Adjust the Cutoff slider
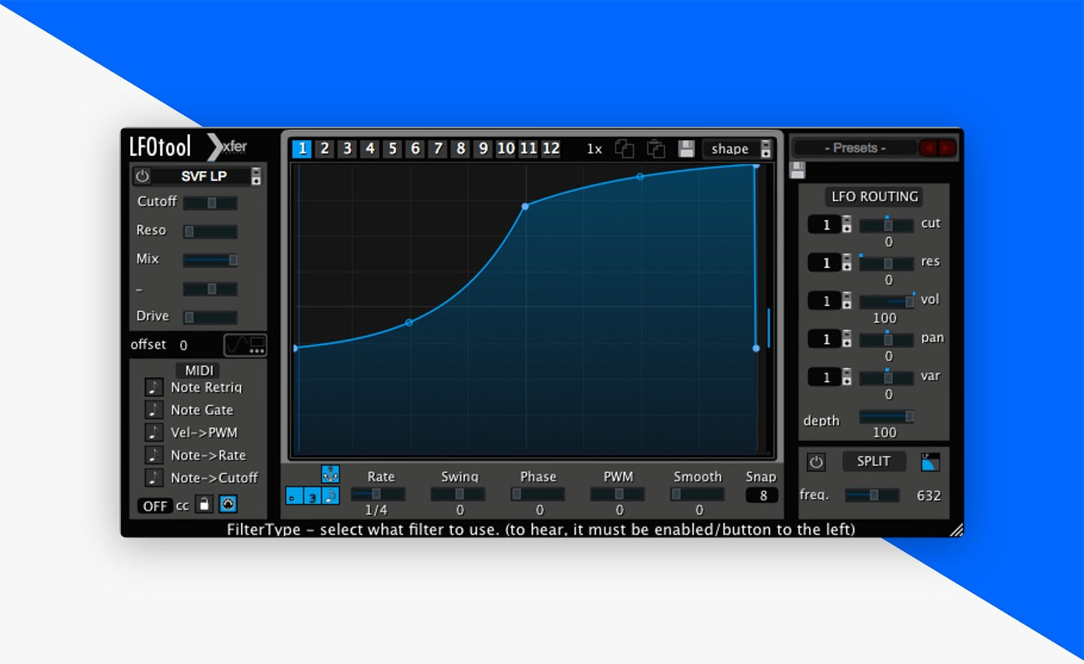Screen dimensions: 1084x664 (210, 203)
